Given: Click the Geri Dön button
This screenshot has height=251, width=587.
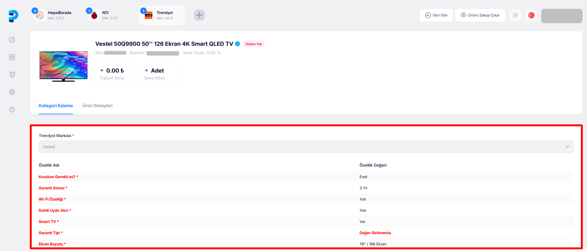Looking at the screenshot, I should click(x=436, y=15).
